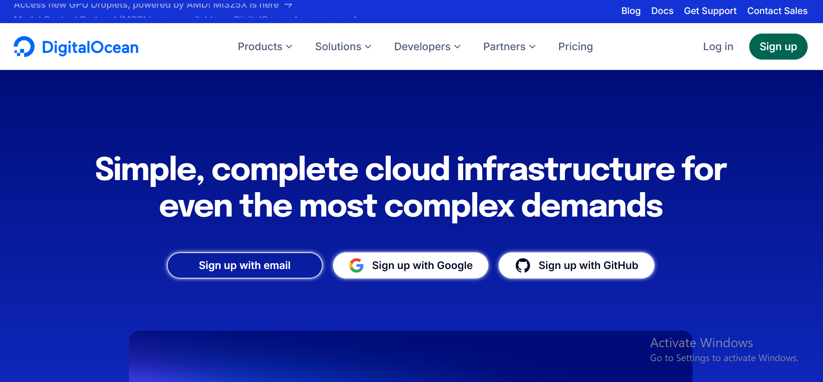Click Sign up with Google button

[x=410, y=265]
